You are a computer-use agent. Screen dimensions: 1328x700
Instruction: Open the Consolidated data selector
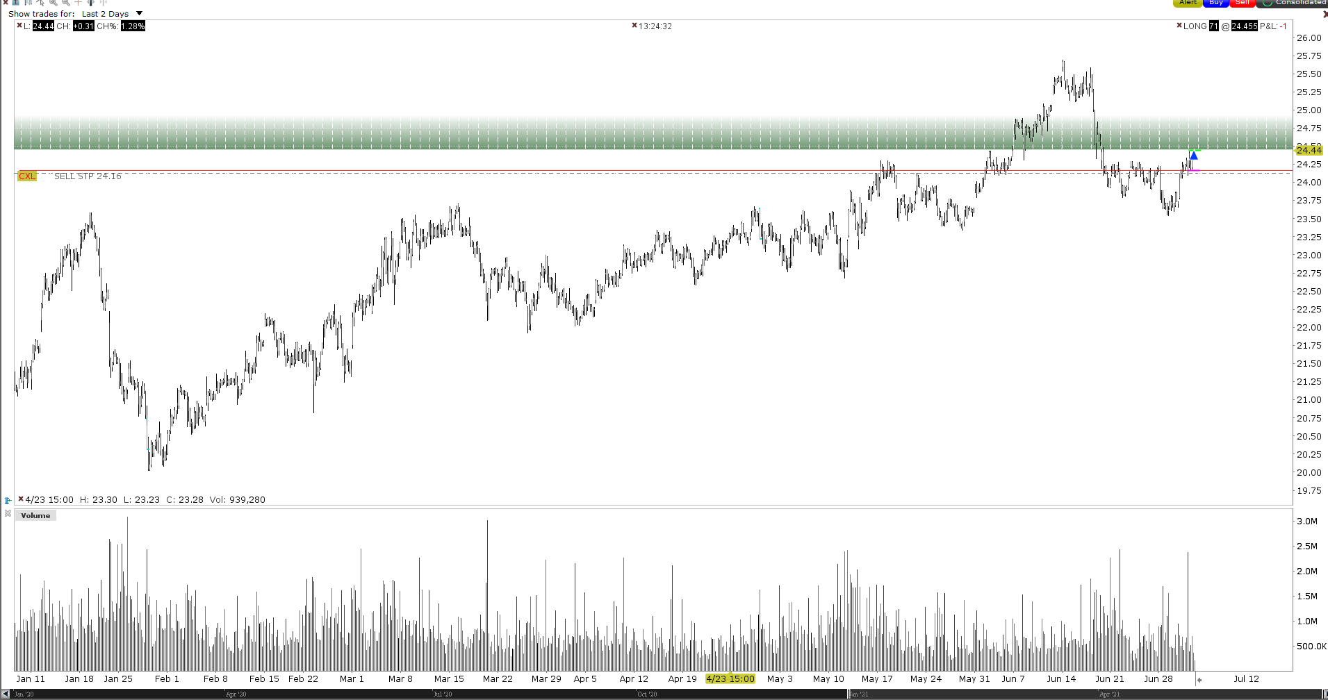[x=1293, y=3]
